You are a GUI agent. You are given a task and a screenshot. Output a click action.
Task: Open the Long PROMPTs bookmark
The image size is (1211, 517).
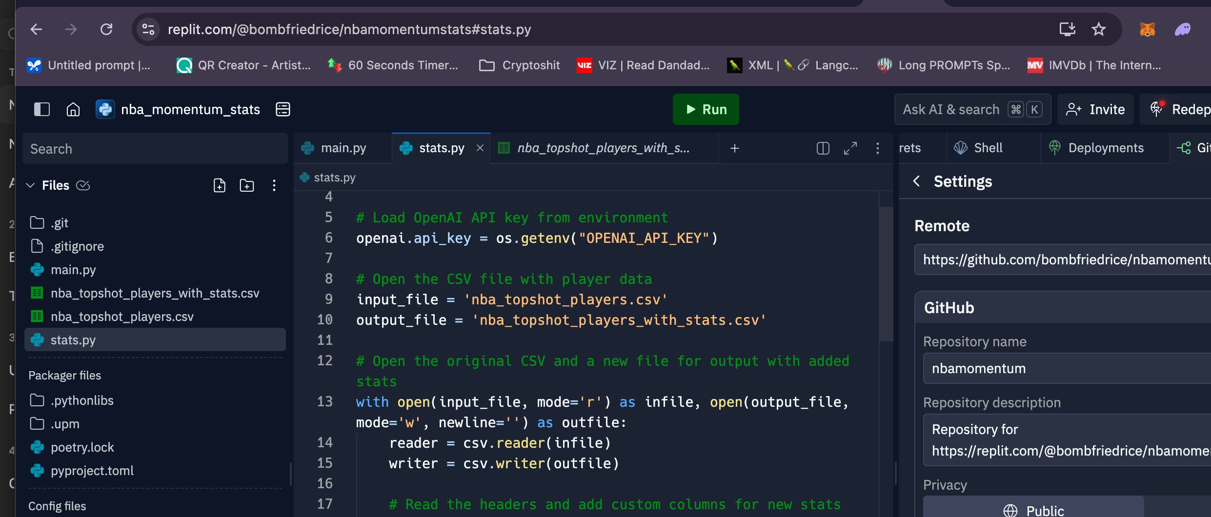[944, 65]
